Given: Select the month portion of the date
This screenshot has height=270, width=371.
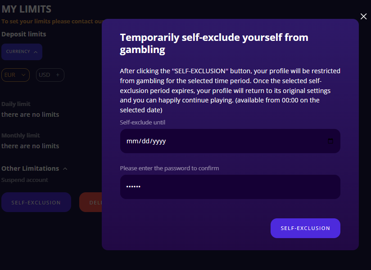Looking at the screenshot, I should click(x=131, y=141).
